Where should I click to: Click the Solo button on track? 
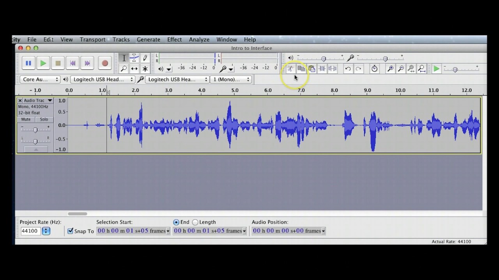coord(44,119)
